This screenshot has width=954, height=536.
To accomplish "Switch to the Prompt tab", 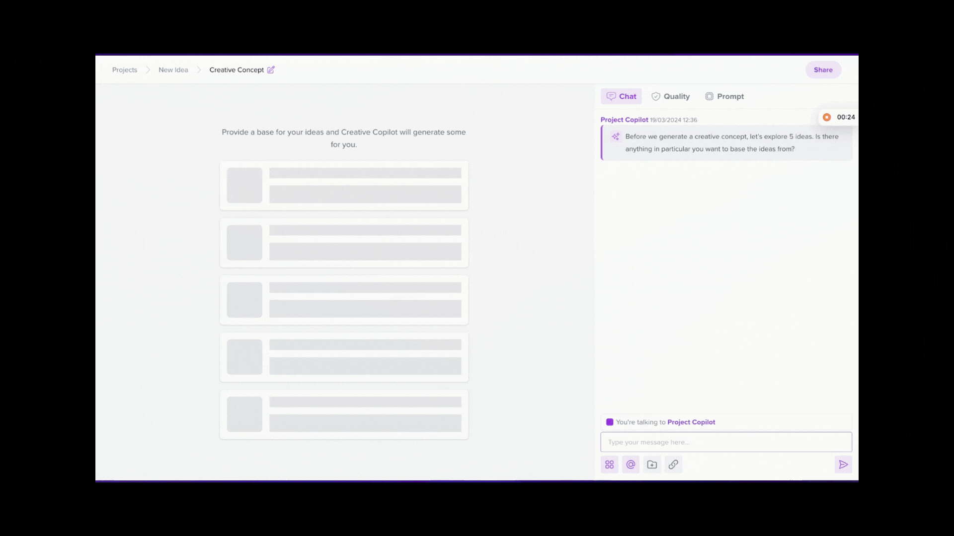I will coord(724,96).
